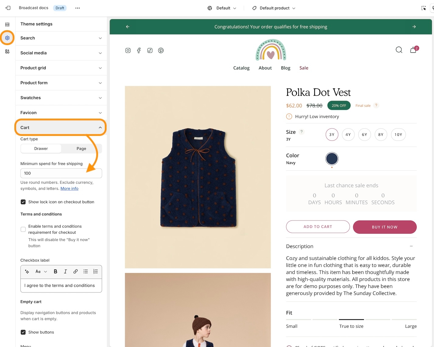Insert link in Checkbox label editor
The height and width of the screenshot is (347, 434).
[x=75, y=271]
